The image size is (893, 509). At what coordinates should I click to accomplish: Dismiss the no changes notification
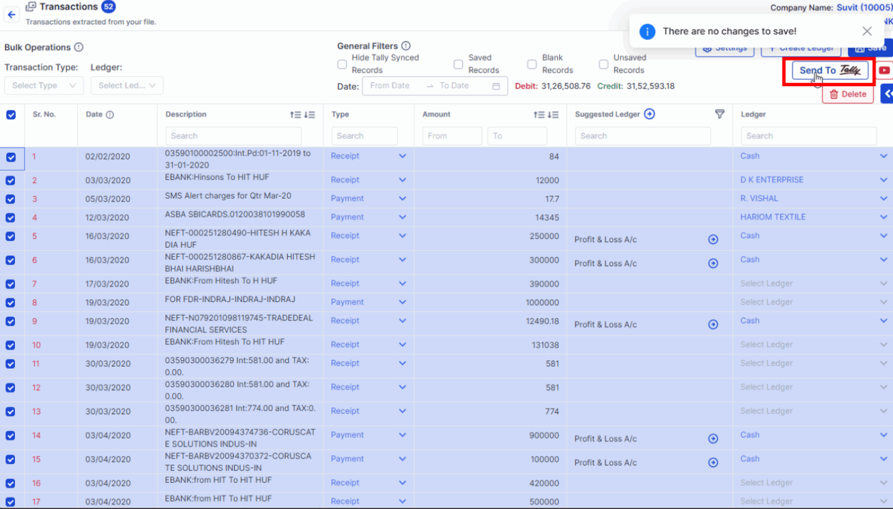867,31
